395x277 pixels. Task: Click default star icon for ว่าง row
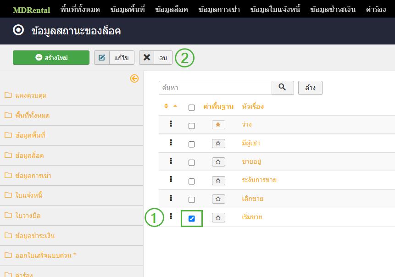click(x=218, y=125)
